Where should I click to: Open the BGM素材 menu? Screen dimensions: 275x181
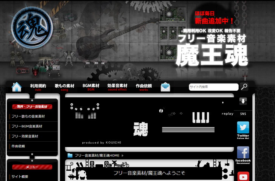click(91, 87)
